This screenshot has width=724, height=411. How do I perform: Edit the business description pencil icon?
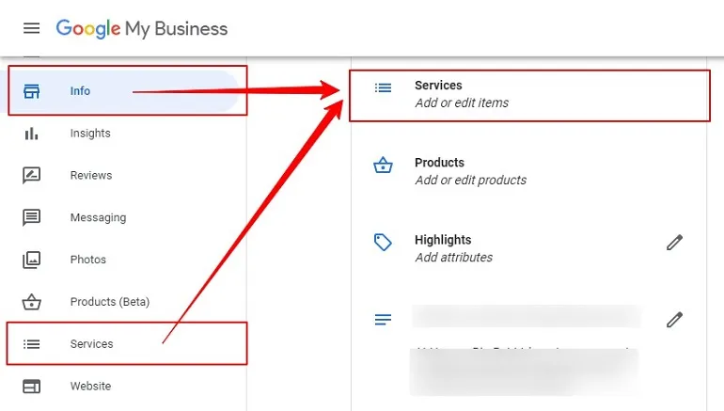point(674,320)
